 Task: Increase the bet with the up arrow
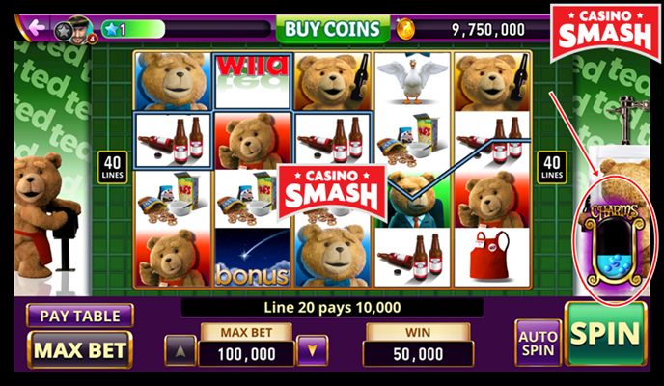click(180, 350)
